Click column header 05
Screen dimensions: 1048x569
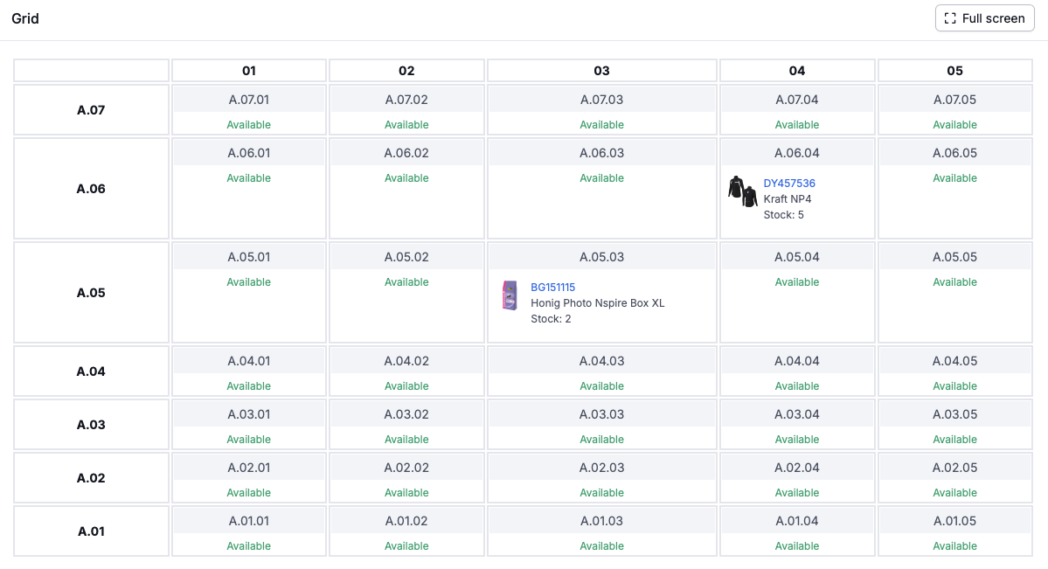[954, 71]
